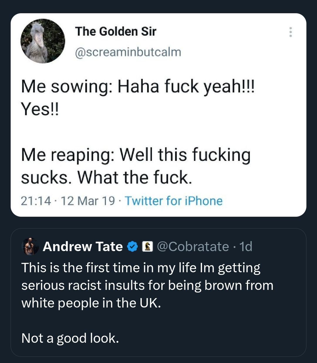Select the "This is the first time" line

coord(141,268)
